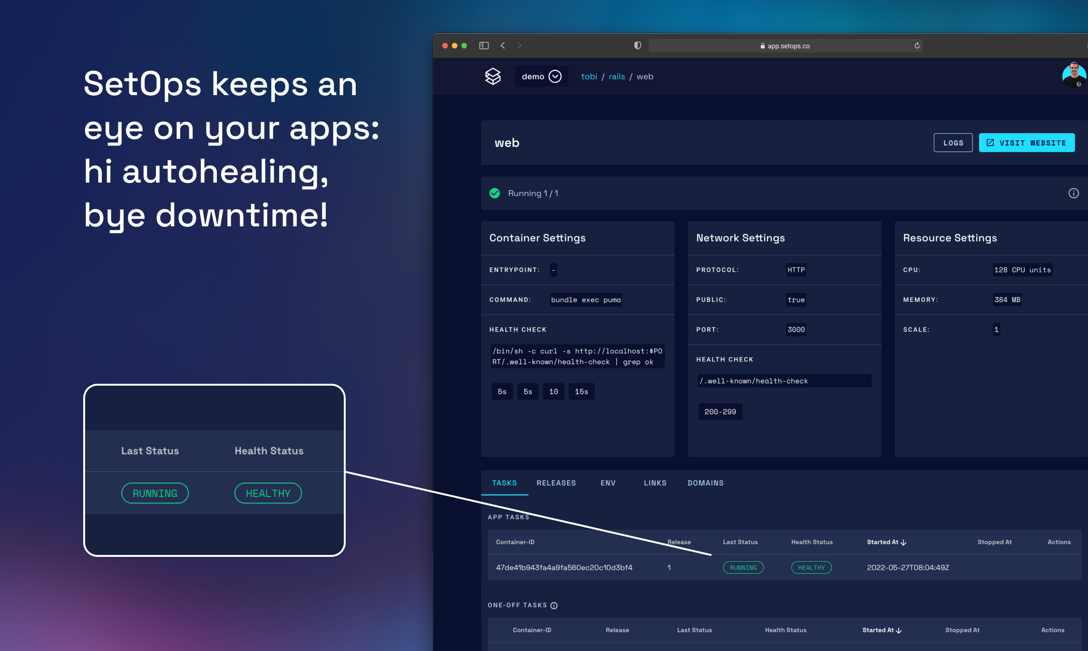Click the HEALTHY badge in App Tasks
Viewport: 1088px width, 651px height.
pos(811,567)
